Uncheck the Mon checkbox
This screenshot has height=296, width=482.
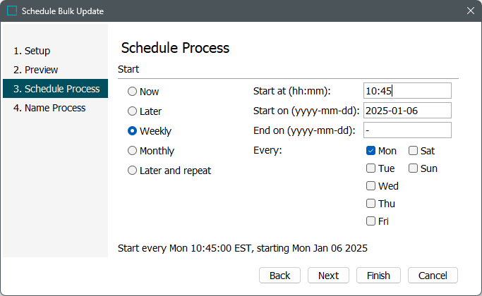[371, 151]
